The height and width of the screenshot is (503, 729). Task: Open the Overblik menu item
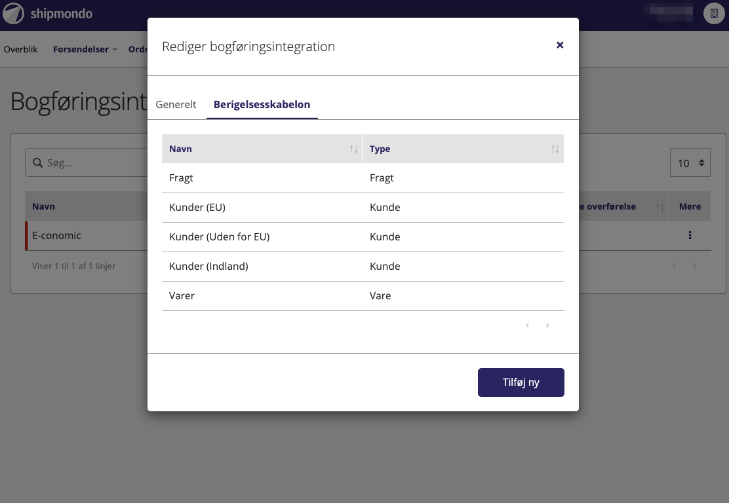tap(21, 49)
